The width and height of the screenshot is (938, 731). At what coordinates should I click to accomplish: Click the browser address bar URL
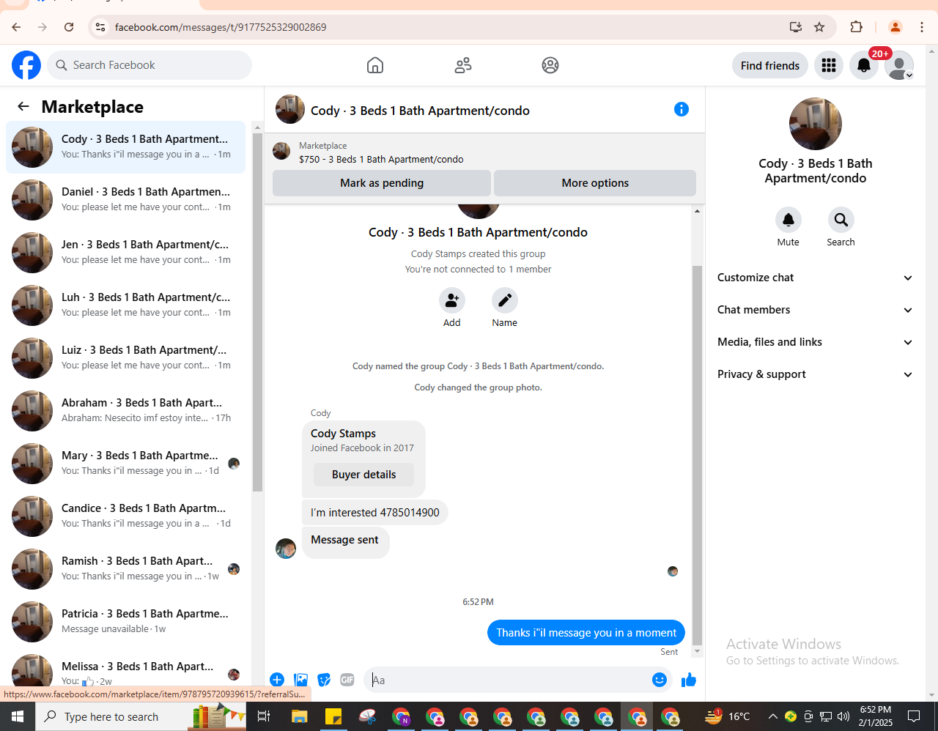click(x=221, y=27)
